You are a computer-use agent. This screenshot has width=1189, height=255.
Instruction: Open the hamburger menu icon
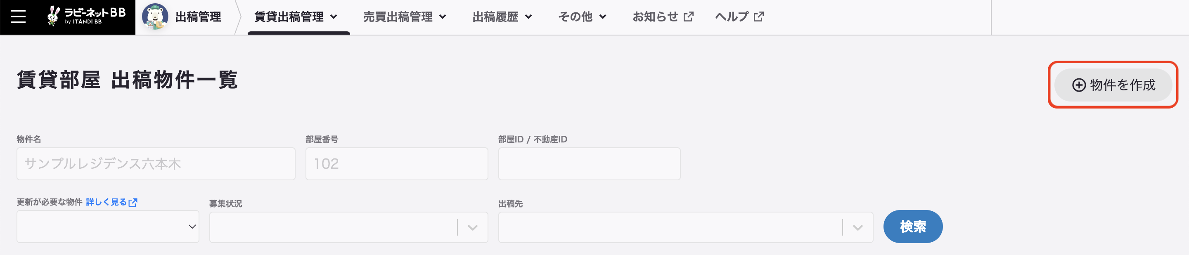[18, 17]
